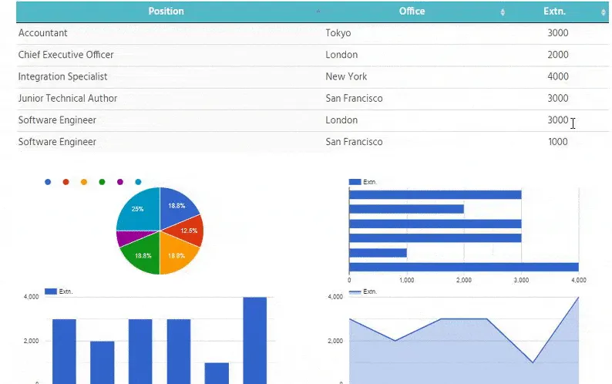Click Software Engineer in the 1000 extension row
Viewport: 612px width, 384px height.
[x=57, y=142]
